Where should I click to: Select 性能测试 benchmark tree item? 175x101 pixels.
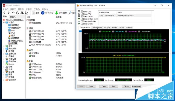coord(12,80)
